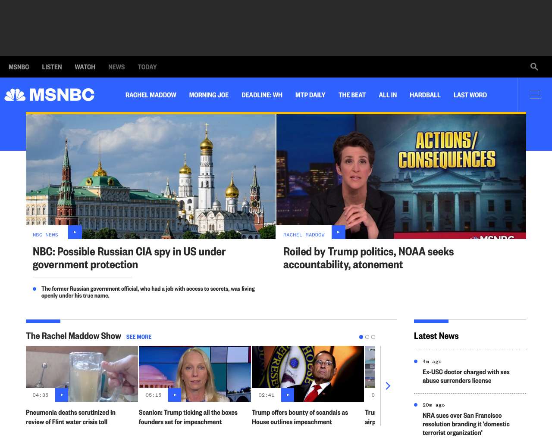The width and height of the screenshot is (552, 441).
Task: Open the Ex-USC doctor news story
Action: click(466, 376)
